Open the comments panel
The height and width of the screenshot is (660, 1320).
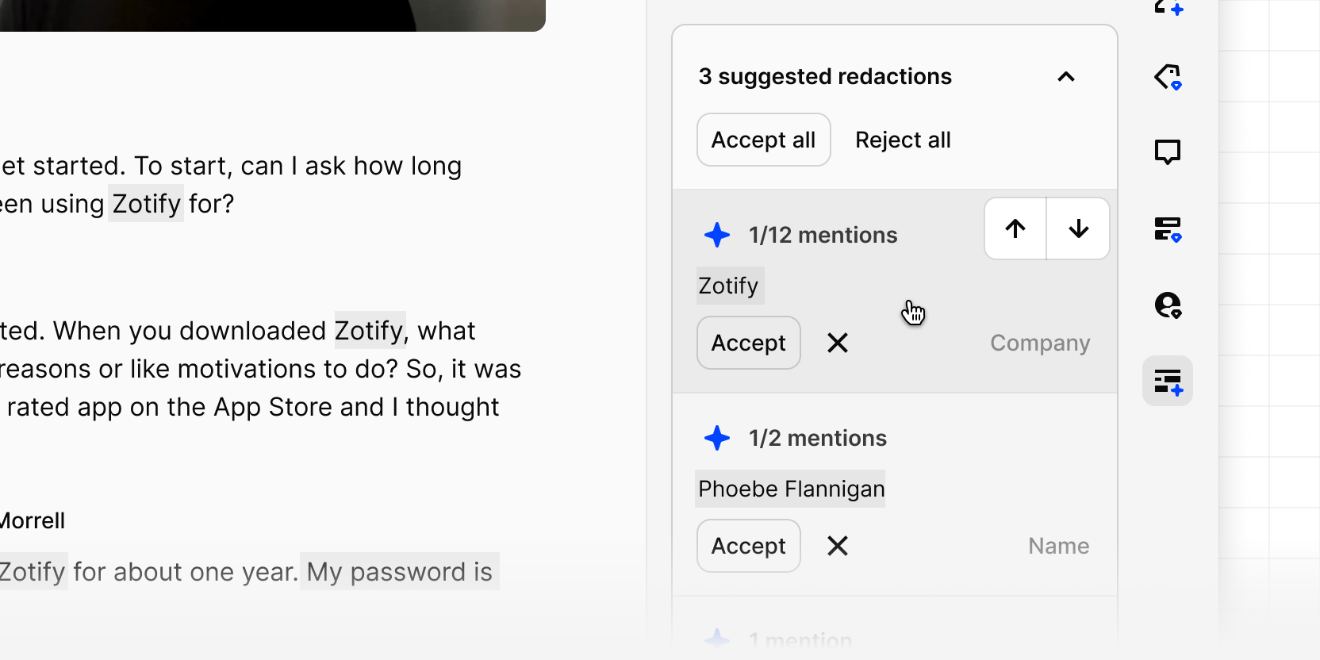pyautogui.click(x=1167, y=151)
